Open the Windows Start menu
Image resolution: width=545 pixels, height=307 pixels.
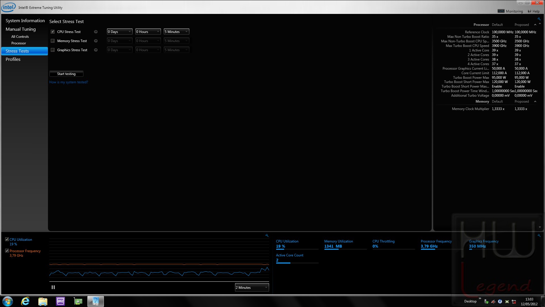(8, 301)
